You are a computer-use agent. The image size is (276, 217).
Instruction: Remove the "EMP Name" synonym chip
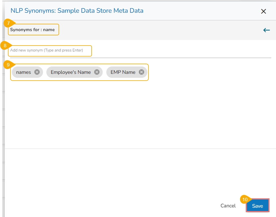coord(141,72)
